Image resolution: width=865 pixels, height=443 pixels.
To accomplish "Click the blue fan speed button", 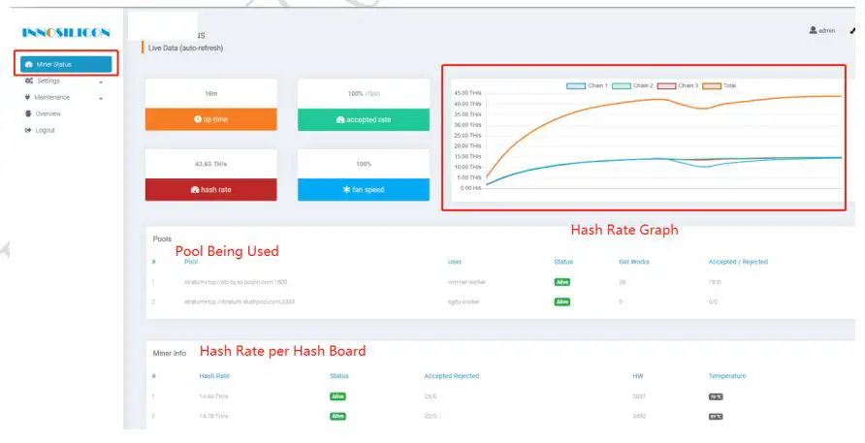I will pyautogui.click(x=364, y=190).
